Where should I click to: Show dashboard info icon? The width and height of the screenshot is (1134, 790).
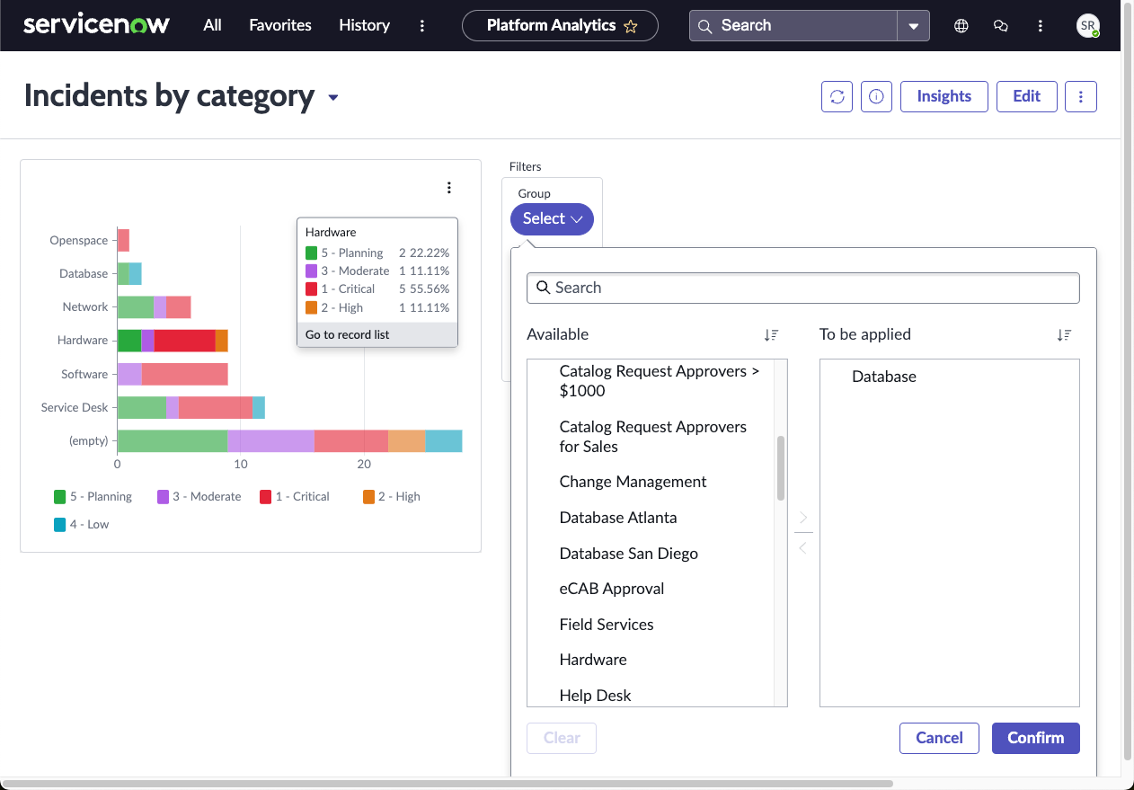coord(876,96)
